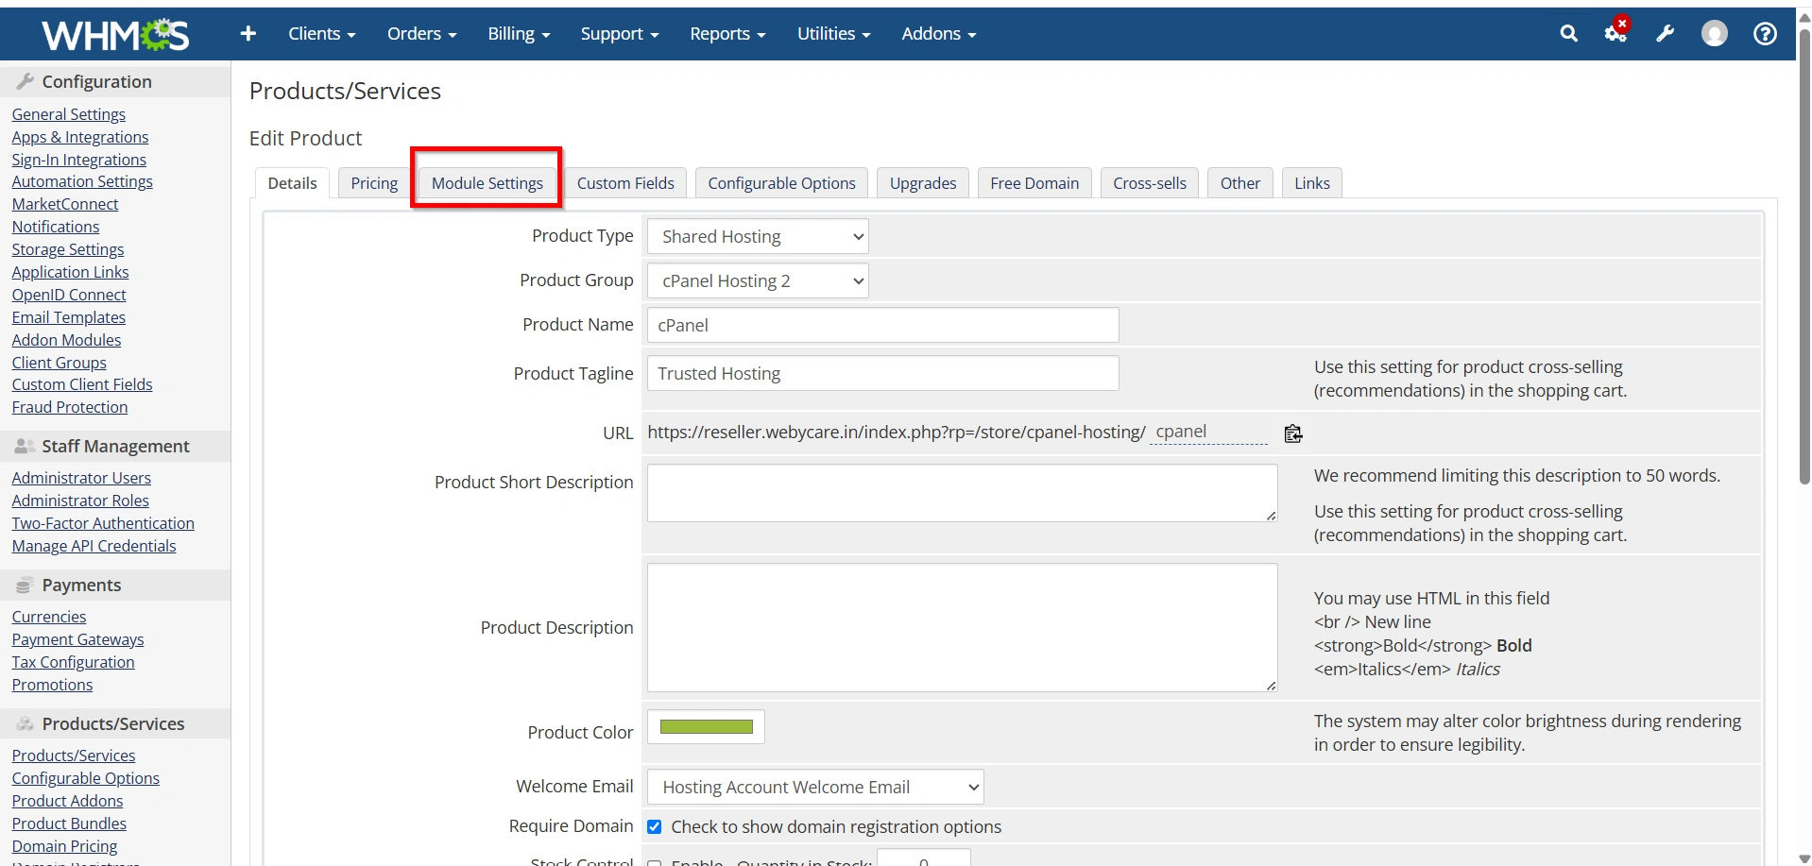1812x866 pixels.
Task: Open the admin user avatar menu
Action: click(x=1714, y=34)
